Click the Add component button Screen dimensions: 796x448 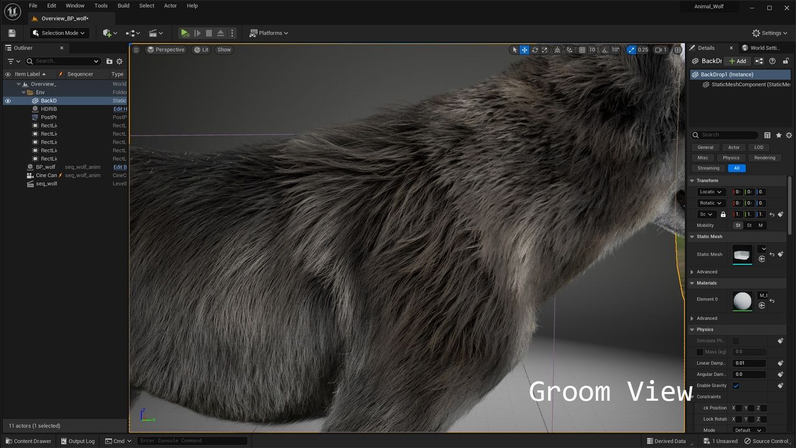[x=738, y=61]
